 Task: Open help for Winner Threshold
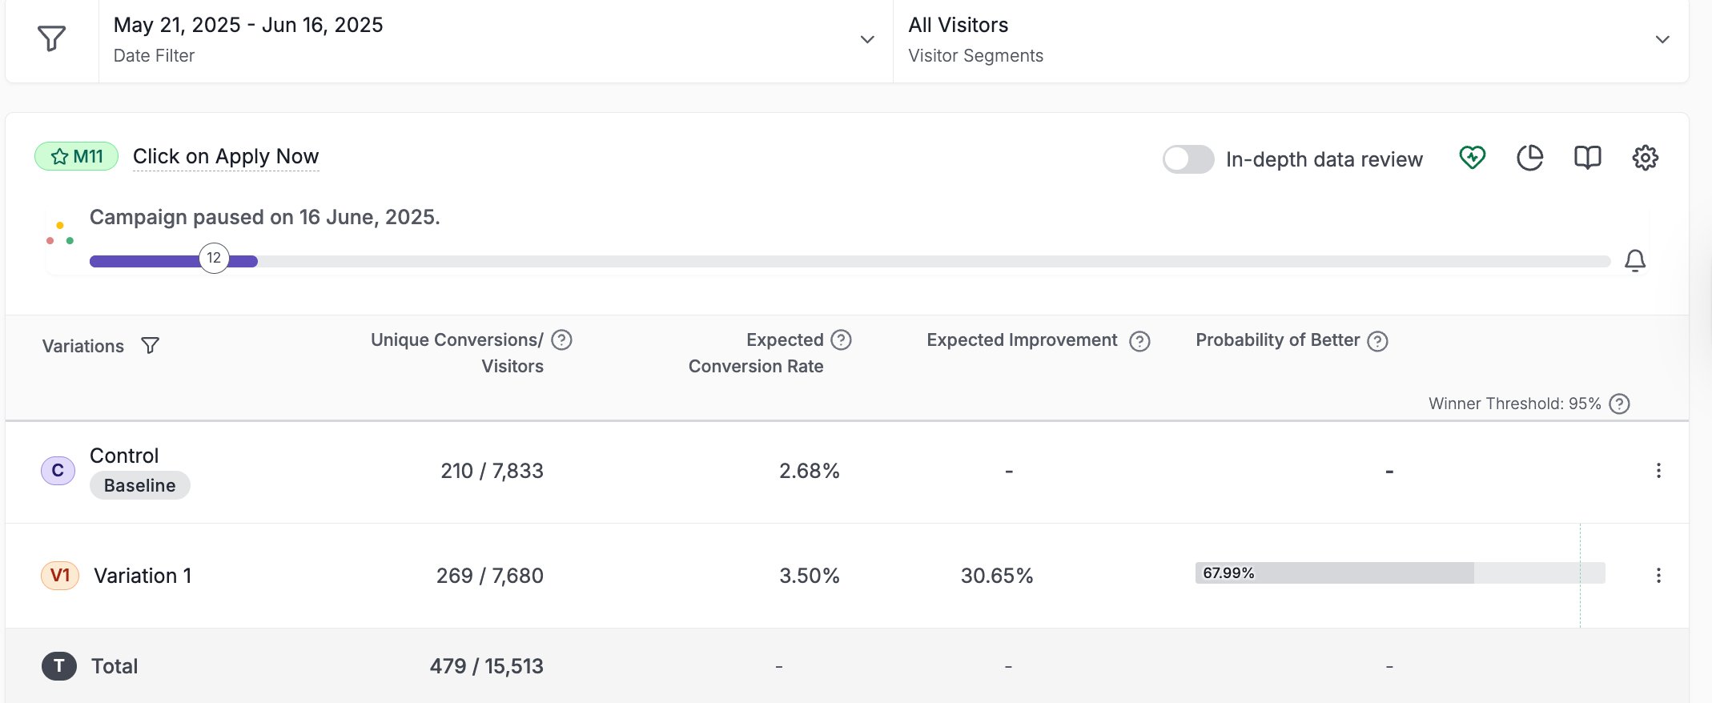(x=1619, y=404)
